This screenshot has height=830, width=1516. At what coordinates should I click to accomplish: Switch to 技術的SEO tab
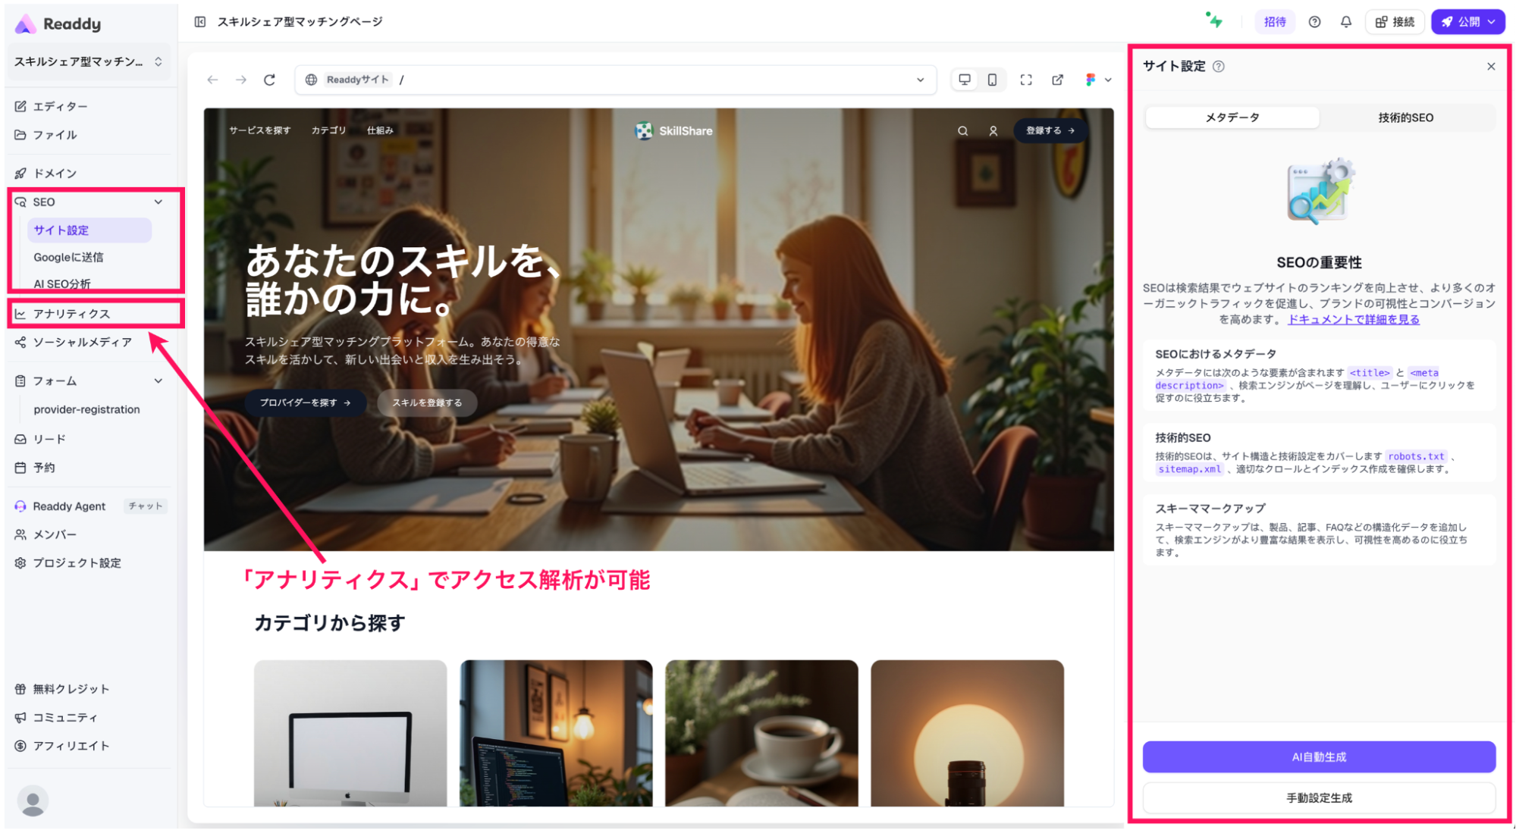pos(1405,117)
